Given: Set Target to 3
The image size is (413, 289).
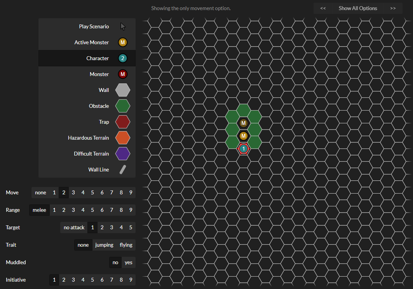Looking at the screenshot, I should [112, 227].
